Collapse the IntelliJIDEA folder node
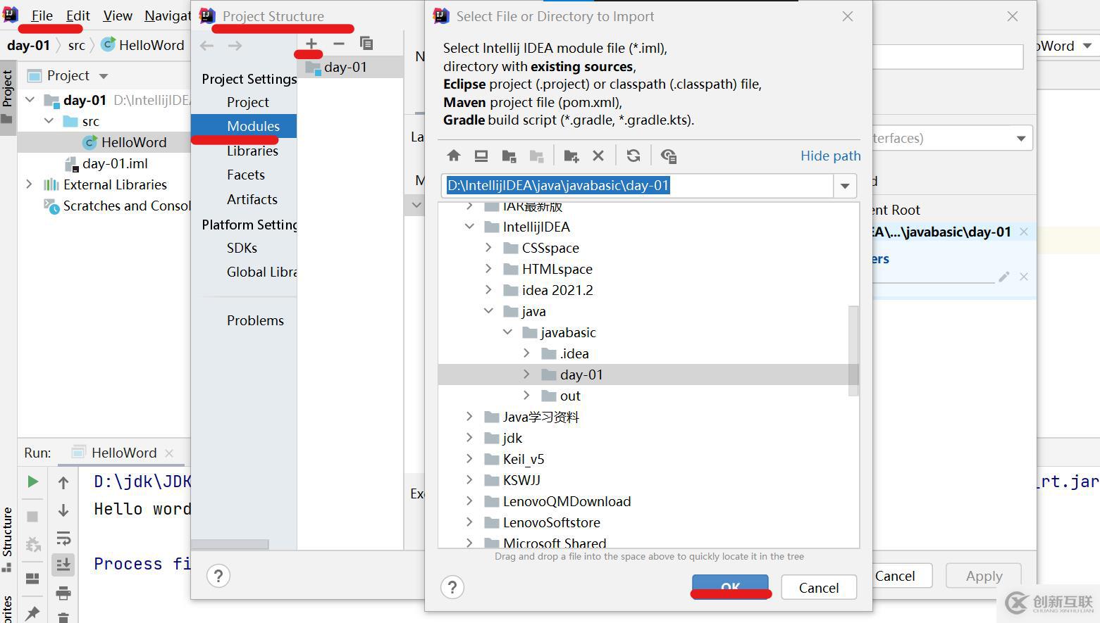The width and height of the screenshot is (1100, 623). click(x=469, y=227)
